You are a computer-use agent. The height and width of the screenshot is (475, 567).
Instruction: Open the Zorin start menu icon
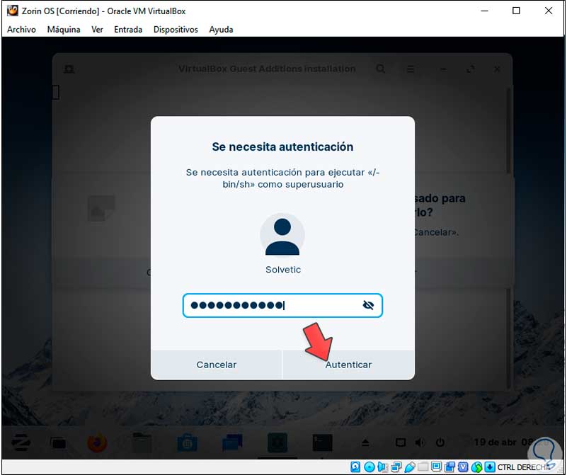[21, 443]
